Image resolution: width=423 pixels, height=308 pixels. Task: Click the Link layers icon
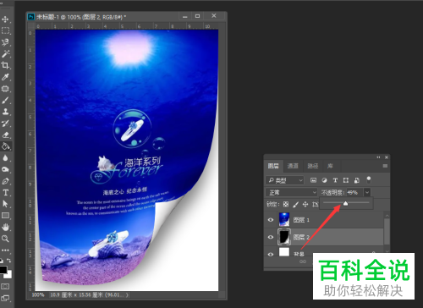(303, 261)
